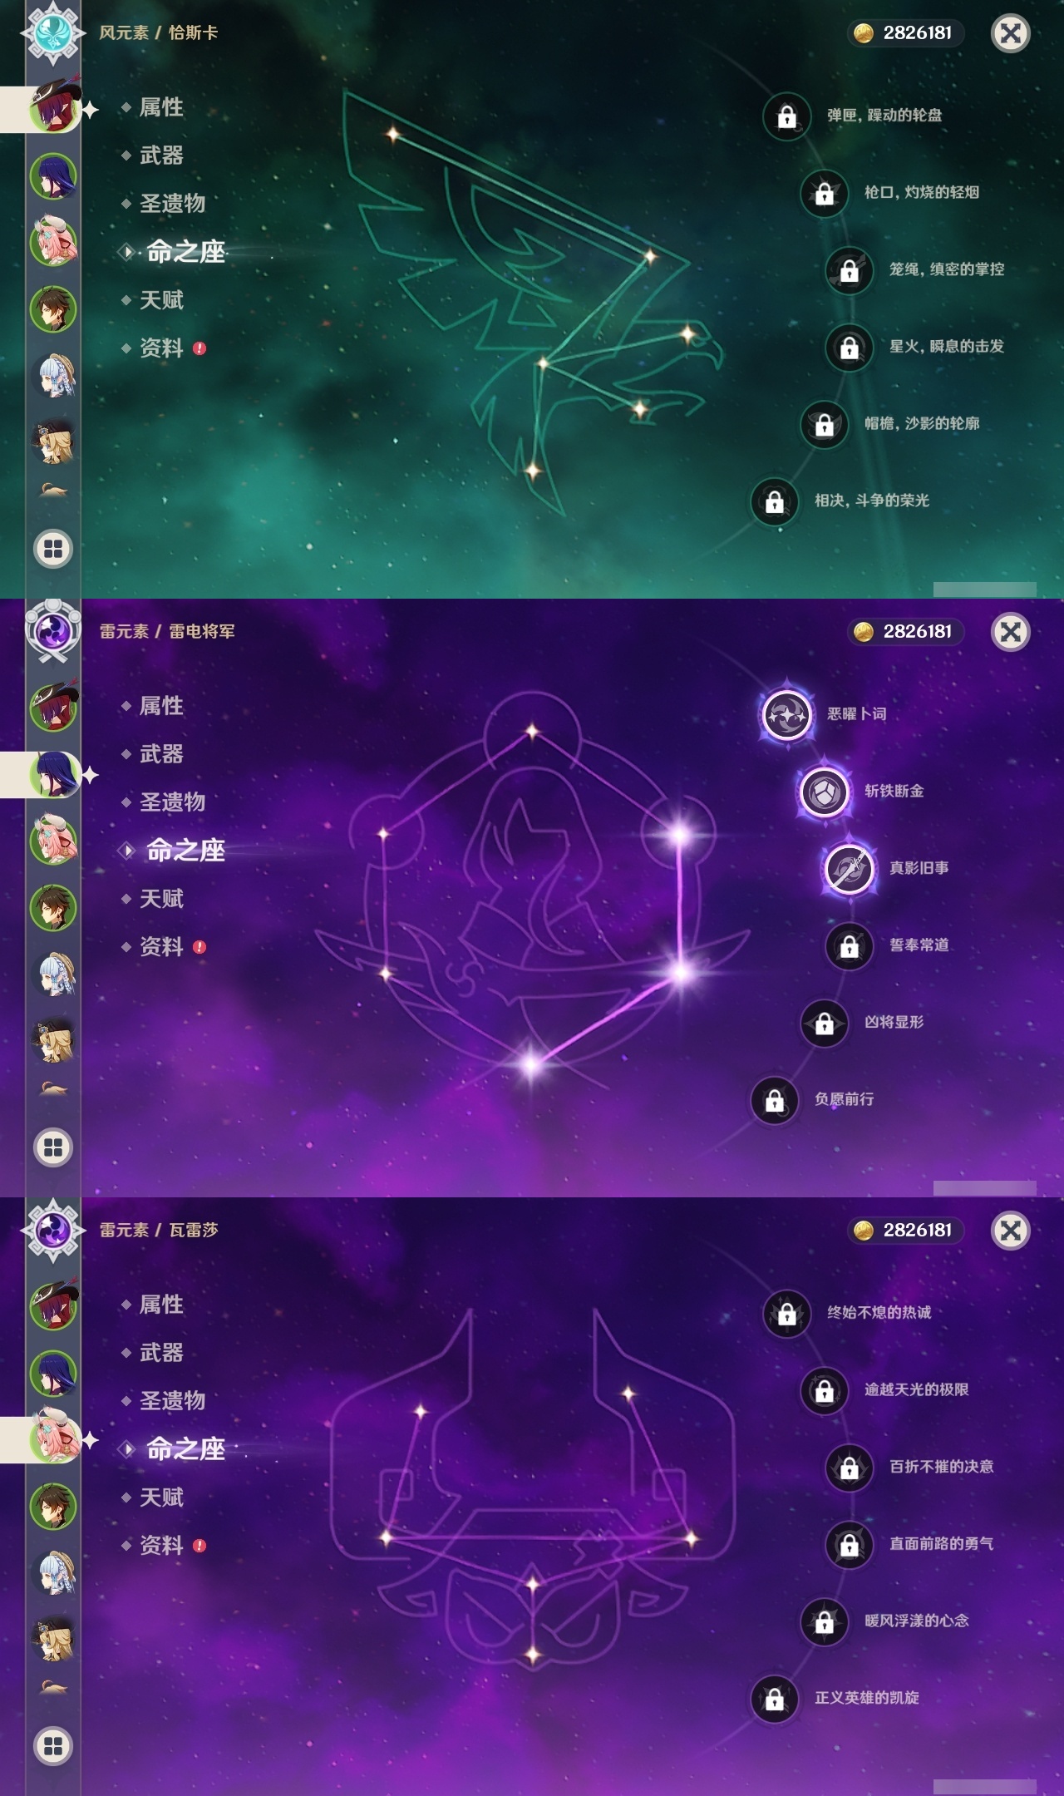Switch to purple-haired character portrait in top sidebar
This screenshot has height=1796, width=1064.
click(x=53, y=175)
